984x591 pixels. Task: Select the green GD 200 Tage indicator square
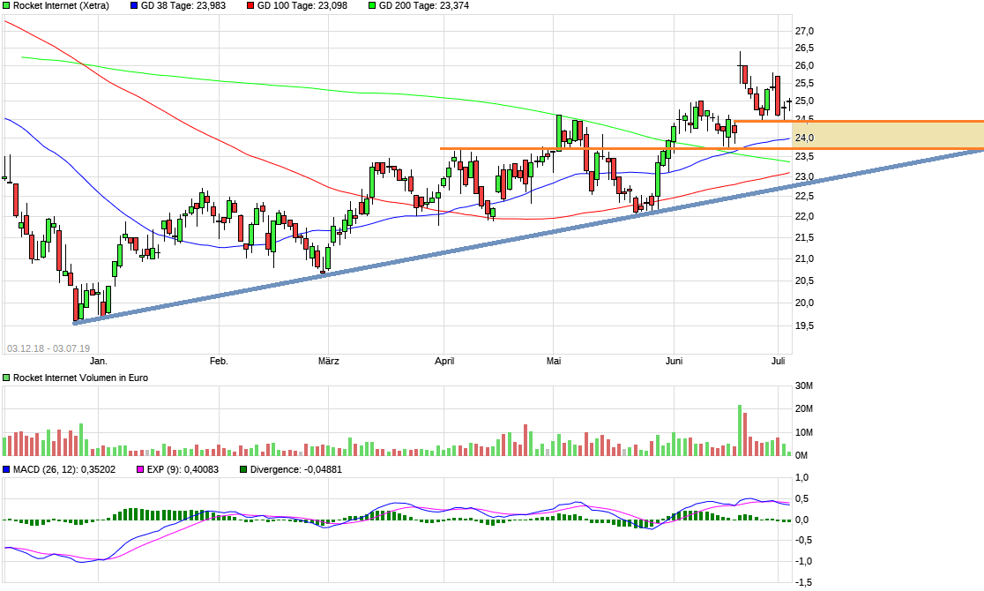click(x=374, y=7)
